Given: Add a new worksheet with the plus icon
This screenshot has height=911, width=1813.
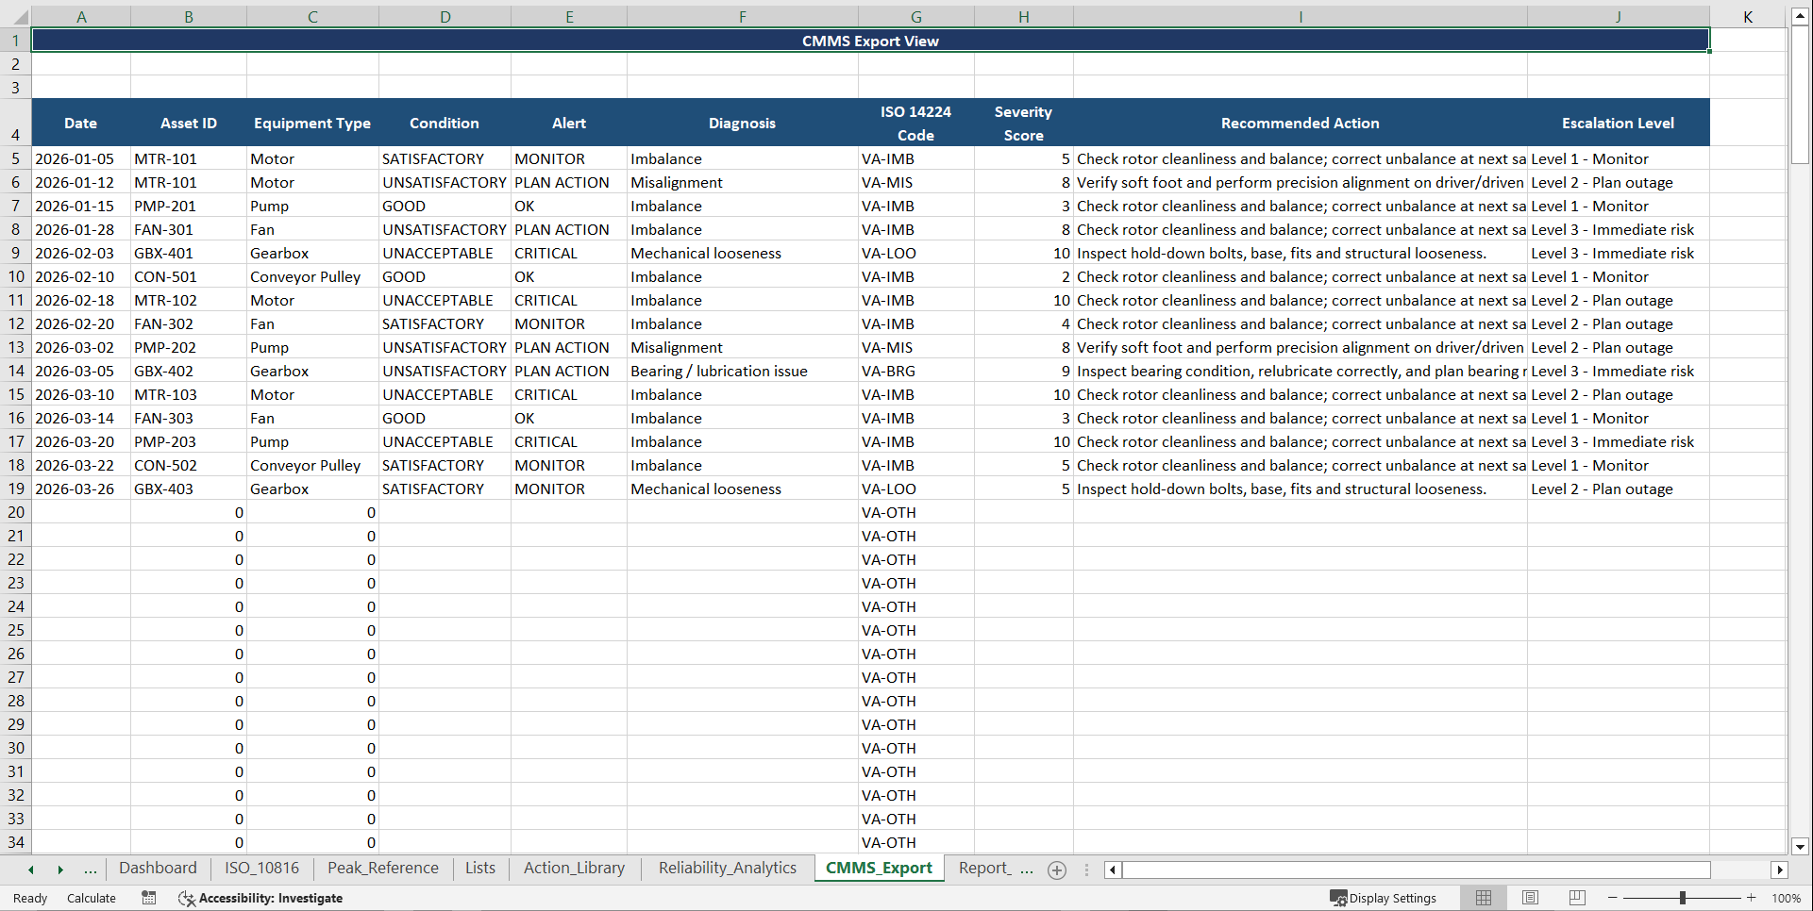Looking at the screenshot, I should point(1057,870).
